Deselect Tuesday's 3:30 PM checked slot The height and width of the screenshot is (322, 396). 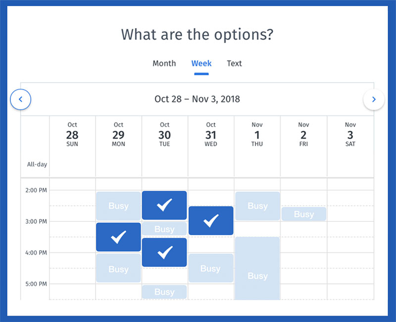pos(164,252)
